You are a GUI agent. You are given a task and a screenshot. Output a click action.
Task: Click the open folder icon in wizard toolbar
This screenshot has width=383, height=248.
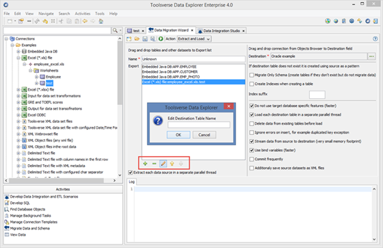click(x=137, y=39)
